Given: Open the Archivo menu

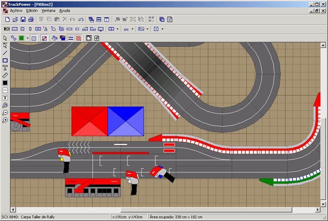Looking at the screenshot, I should (16, 11).
